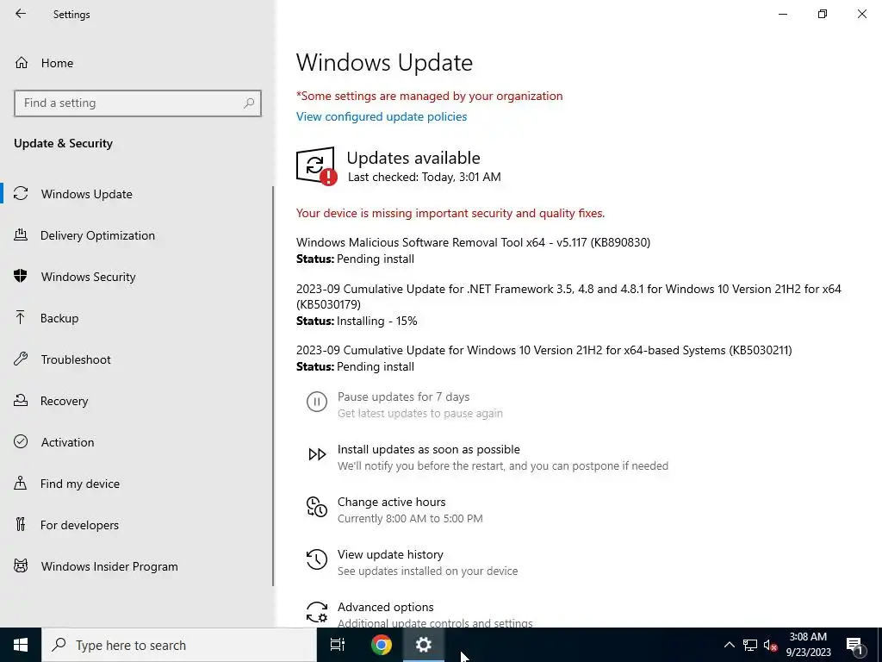Click the fast-forward install updates icon
This screenshot has height=662, width=882.
[317, 454]
